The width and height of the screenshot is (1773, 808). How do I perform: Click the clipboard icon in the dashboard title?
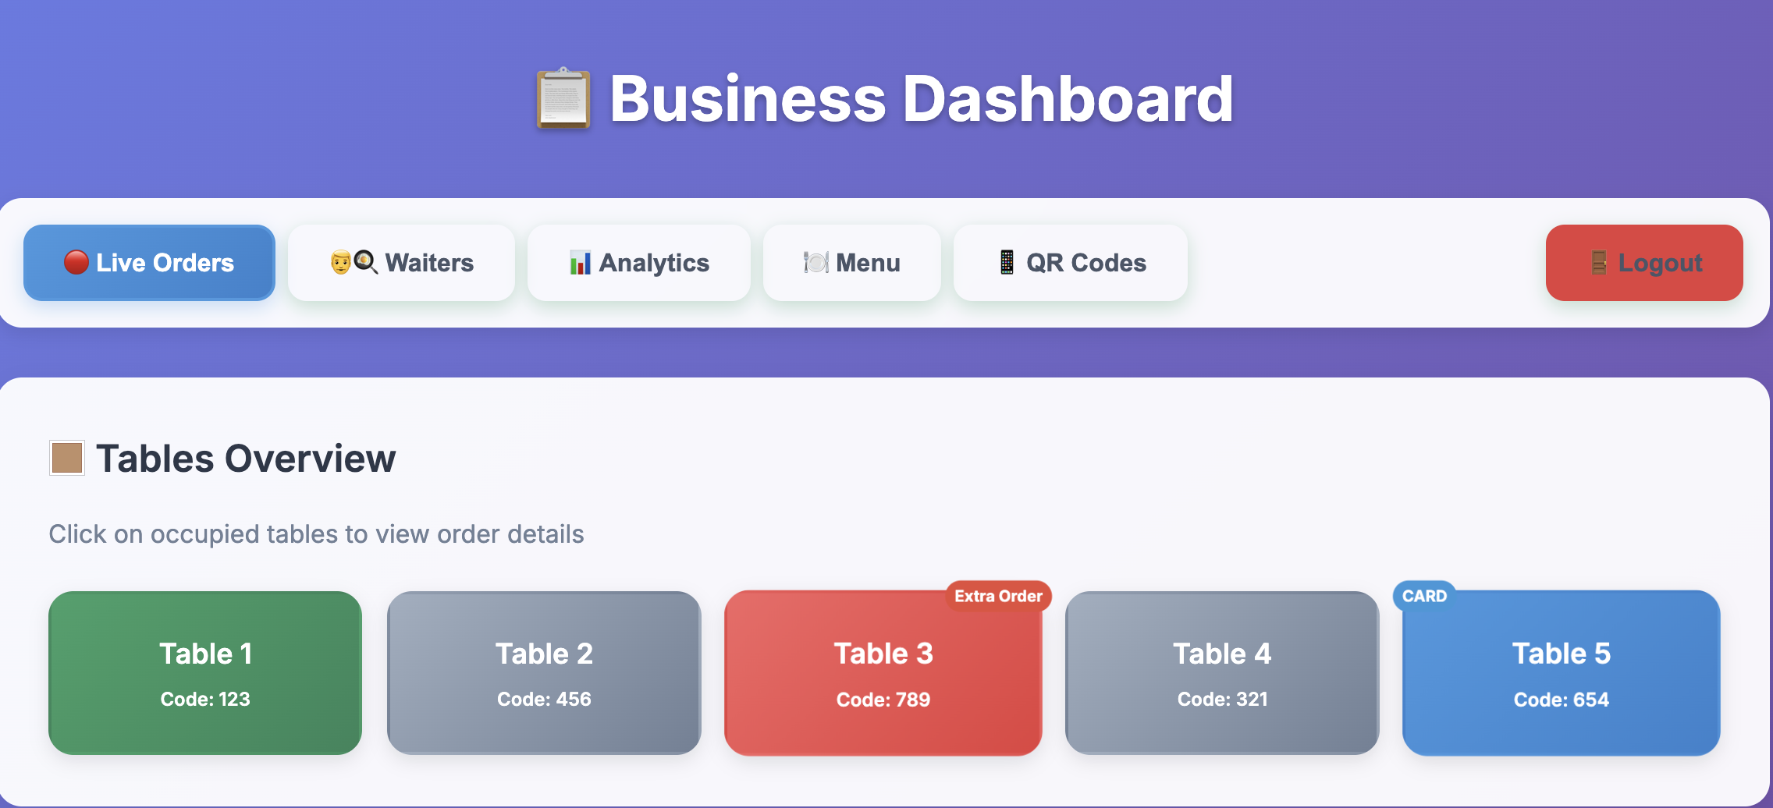pyautogui.click(x=563, y=97)
